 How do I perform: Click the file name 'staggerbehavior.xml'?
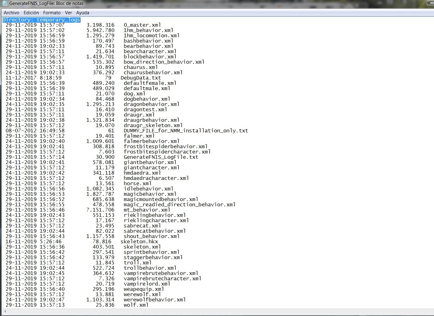tap(153, 257)
